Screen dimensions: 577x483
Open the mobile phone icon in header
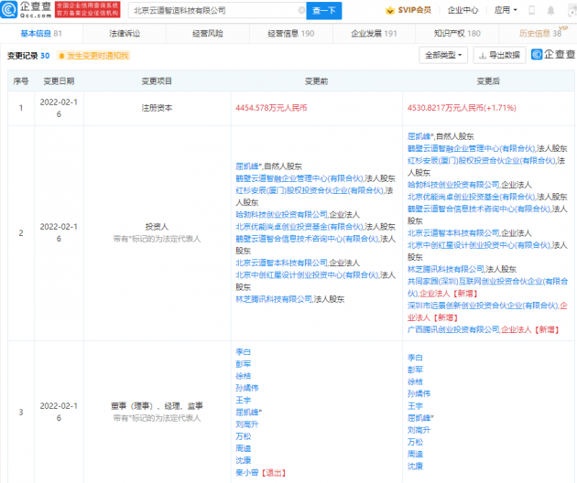[531, 10]
